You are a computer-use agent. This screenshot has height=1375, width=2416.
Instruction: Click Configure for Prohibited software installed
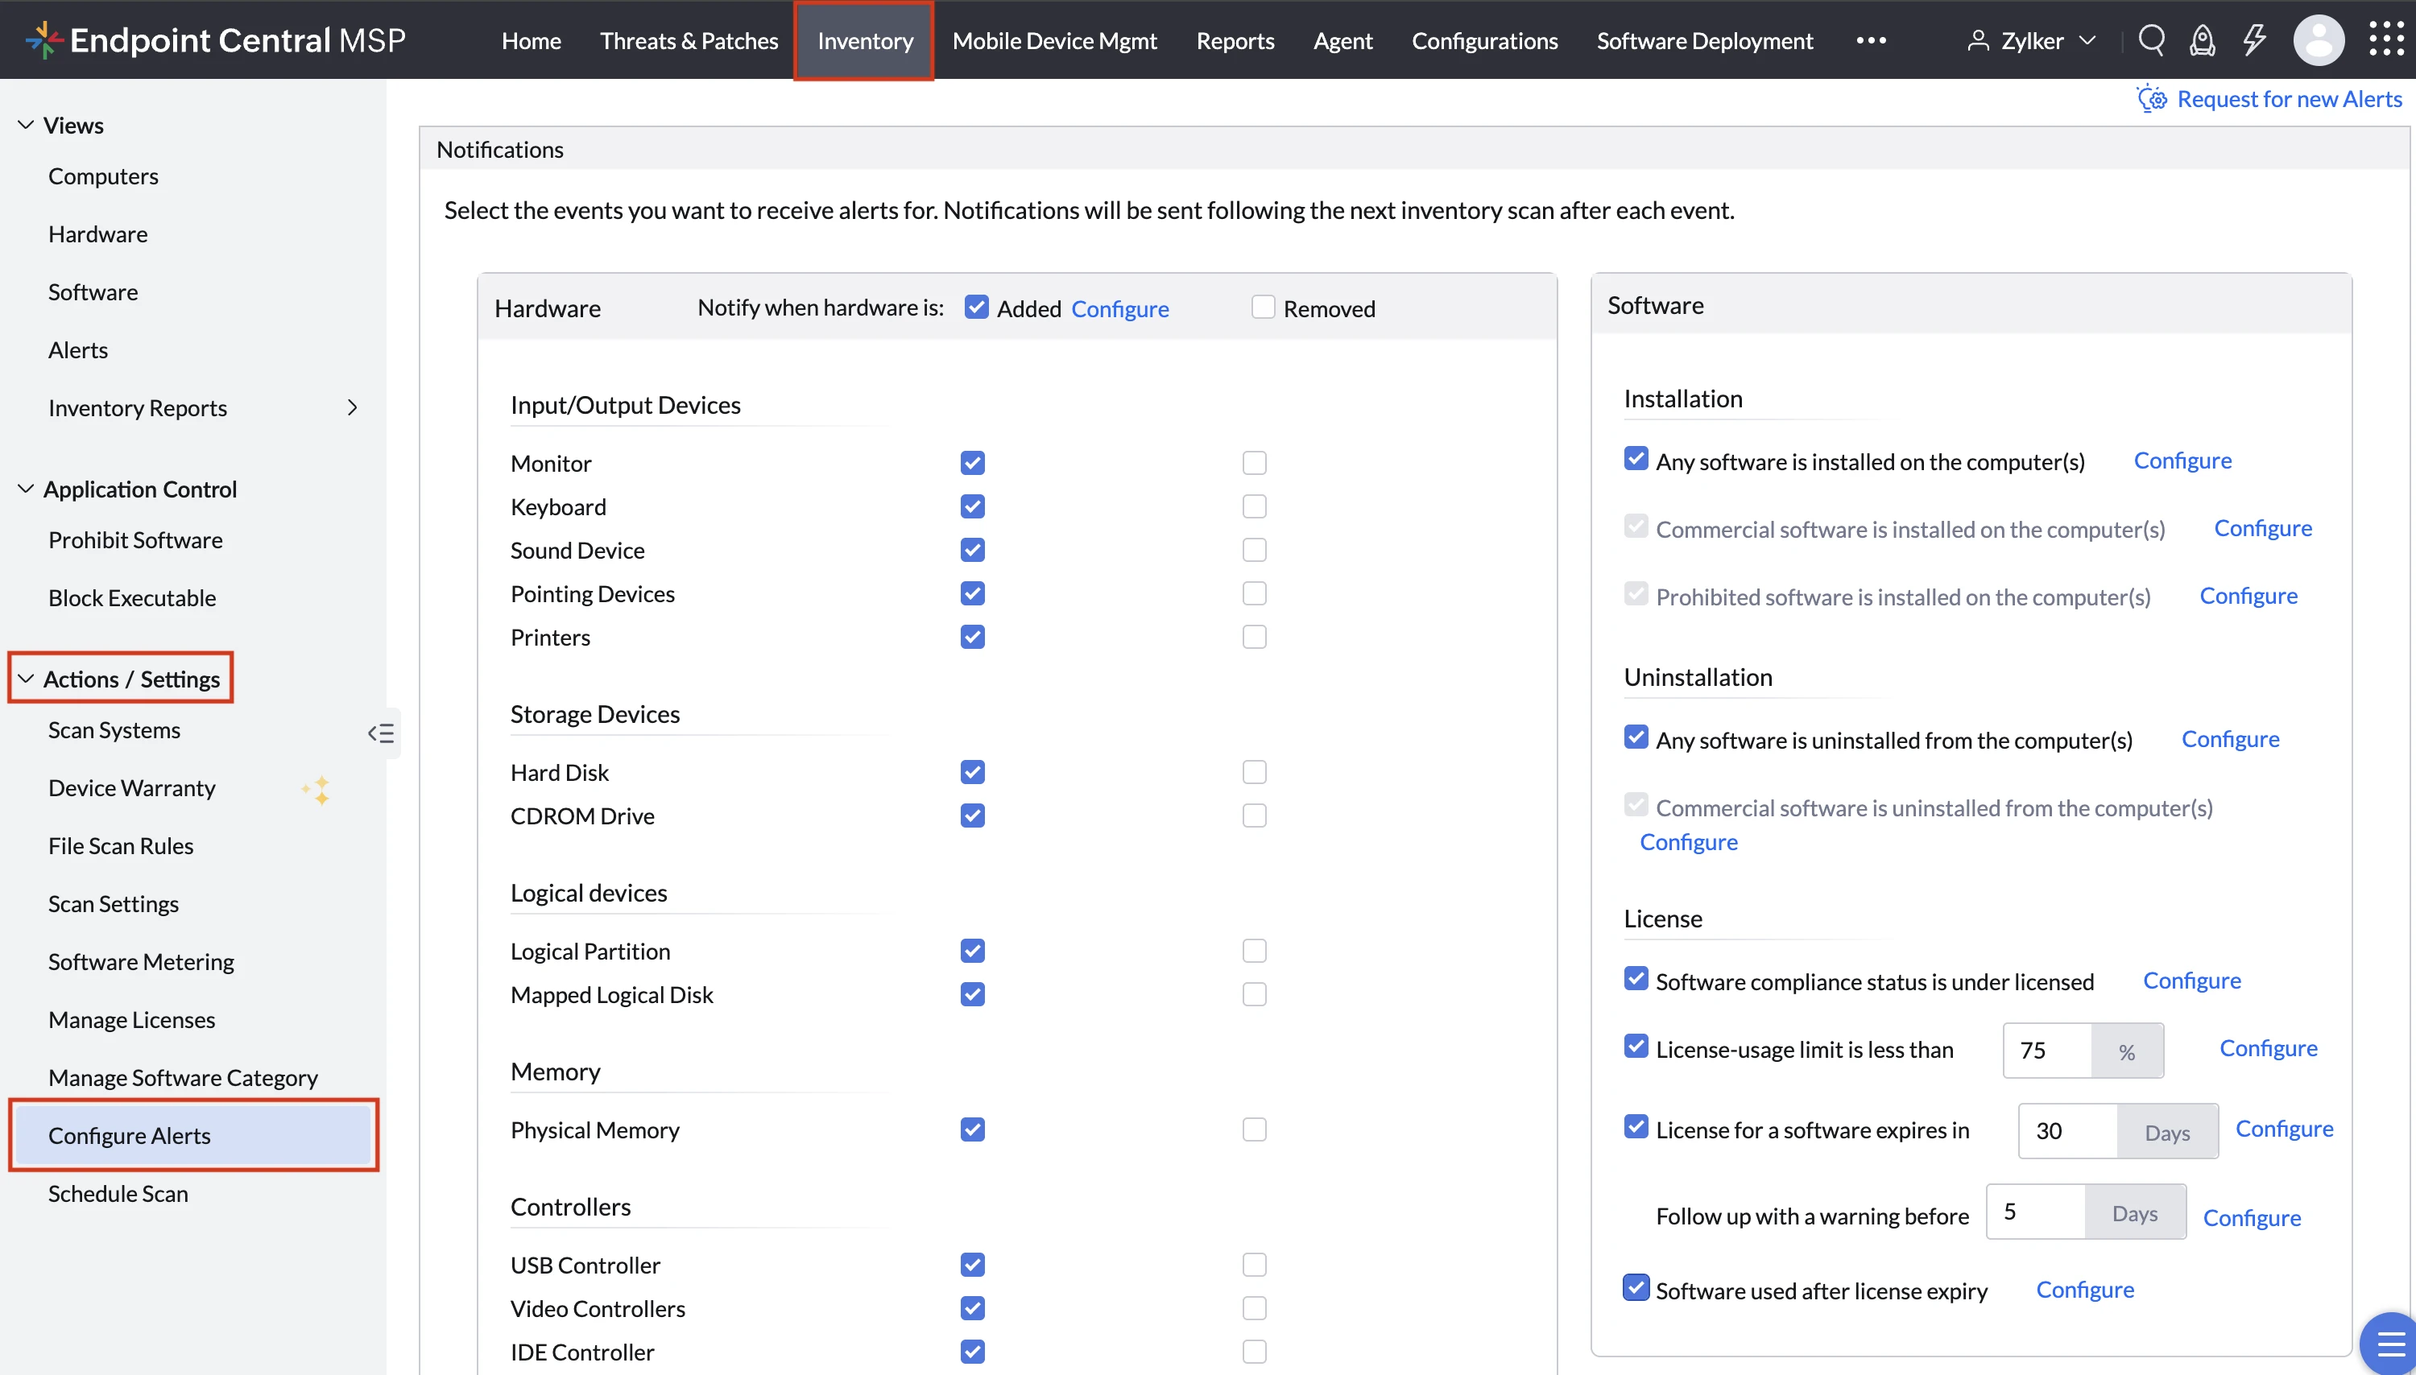2247,596
